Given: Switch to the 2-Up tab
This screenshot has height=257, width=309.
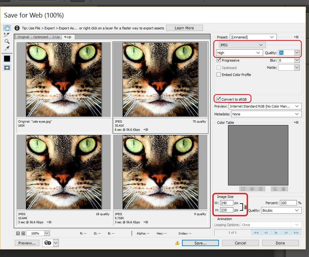Looking at the screenshot, I should (x=56, y=37).
